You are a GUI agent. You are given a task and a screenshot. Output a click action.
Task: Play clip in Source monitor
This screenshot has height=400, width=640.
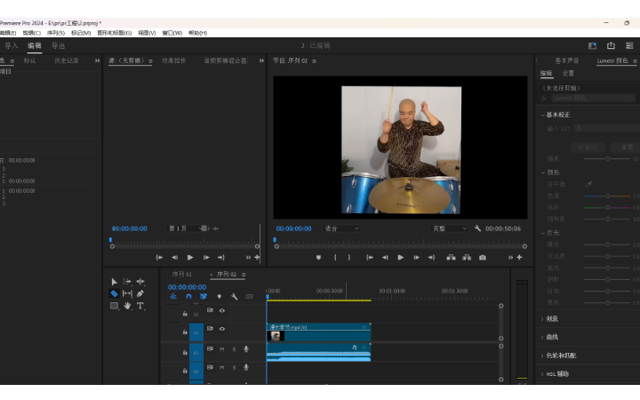190,258
